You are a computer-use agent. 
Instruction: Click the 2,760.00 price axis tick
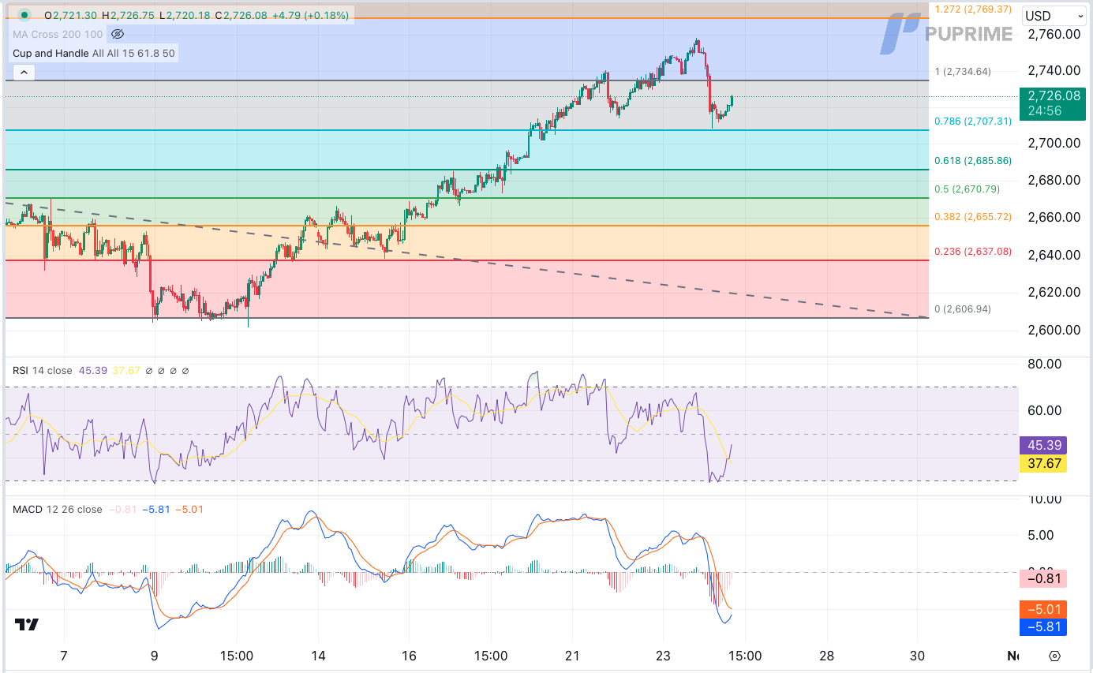[1054, 34]
